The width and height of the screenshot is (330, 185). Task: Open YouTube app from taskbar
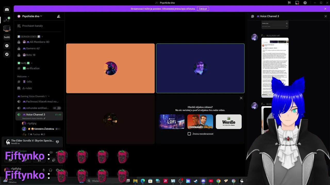211,181
